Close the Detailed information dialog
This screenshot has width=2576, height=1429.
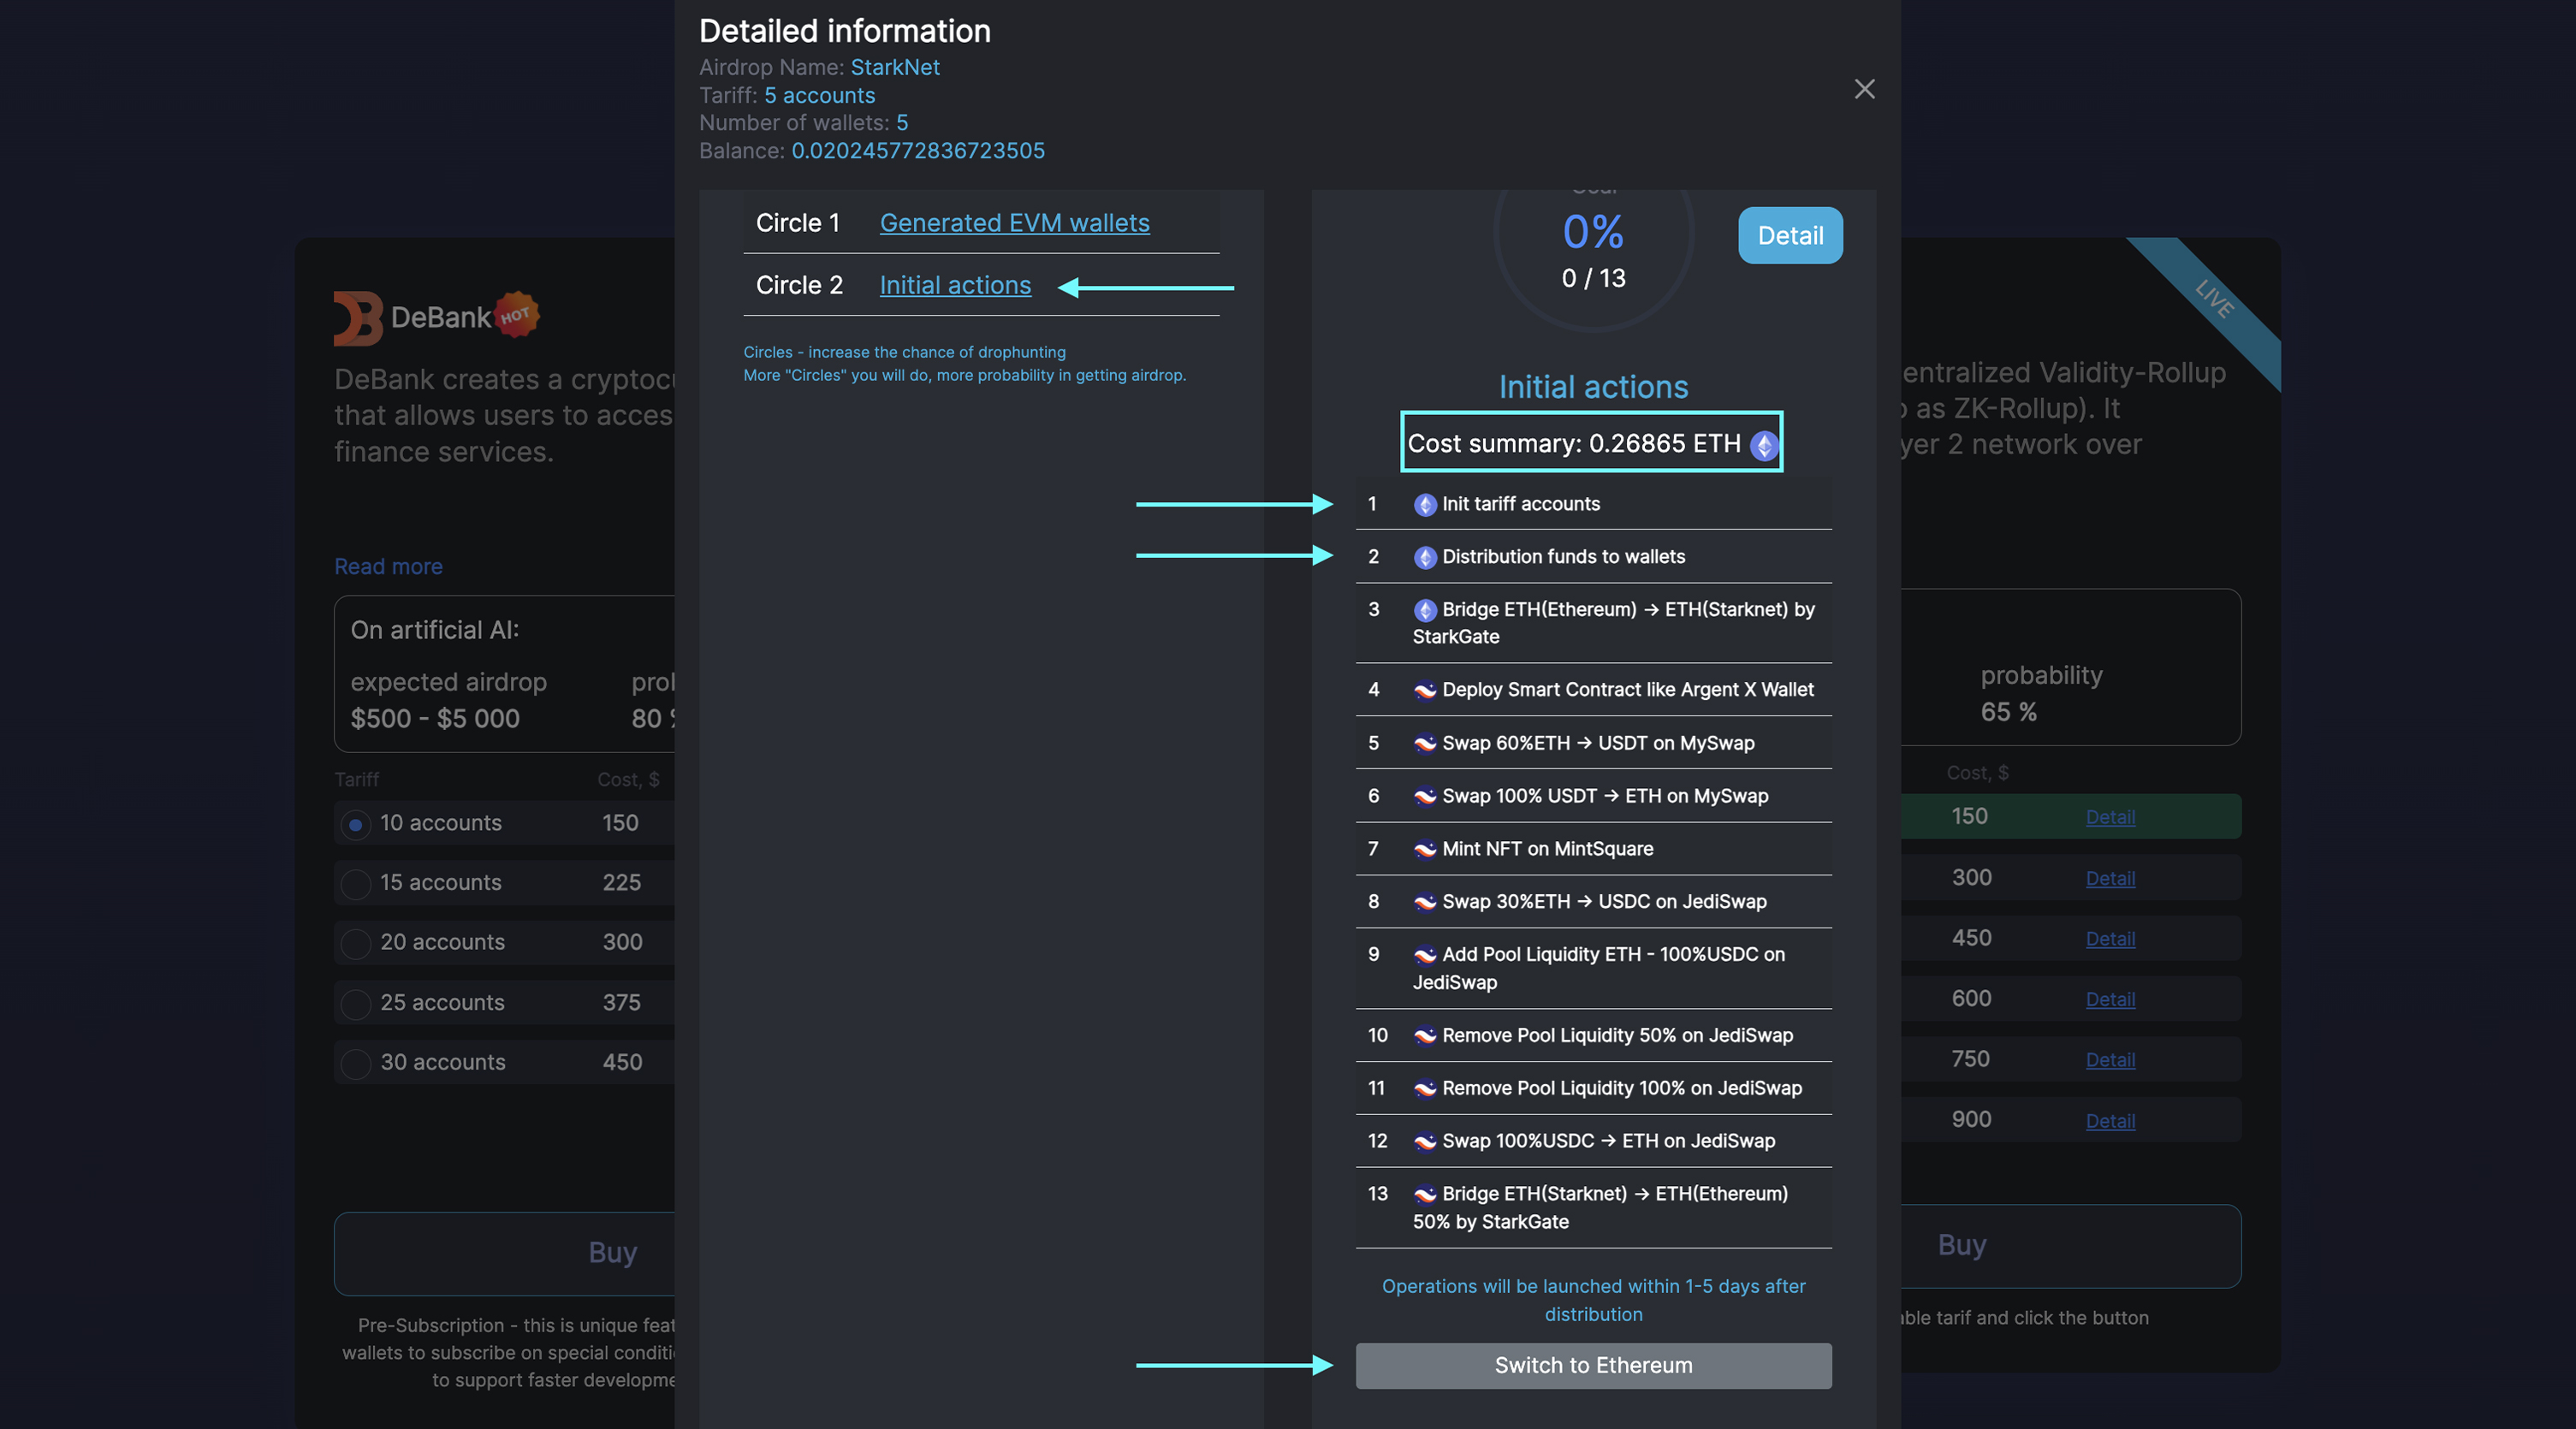(x=1864, y=89)
